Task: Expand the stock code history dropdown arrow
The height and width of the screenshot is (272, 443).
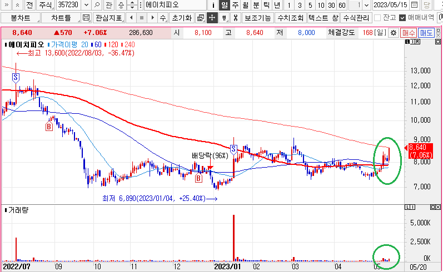Action: (87, 5)
